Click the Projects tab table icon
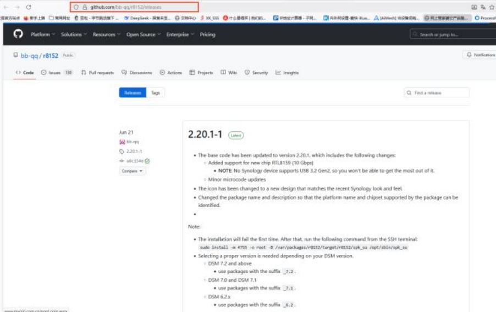496x312 pixels. click(192, 73)
